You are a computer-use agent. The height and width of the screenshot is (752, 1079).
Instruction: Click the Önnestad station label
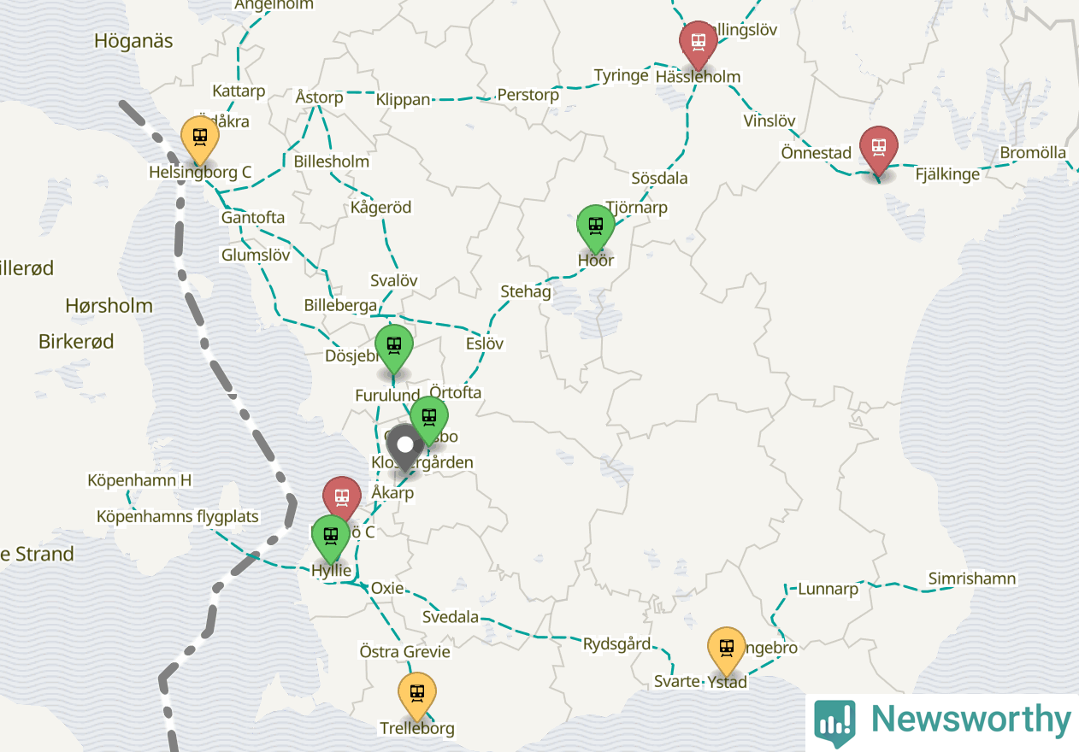(816, 153)
